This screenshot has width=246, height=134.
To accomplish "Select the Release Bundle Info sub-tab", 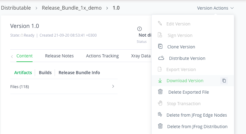I will pos(79,73).
